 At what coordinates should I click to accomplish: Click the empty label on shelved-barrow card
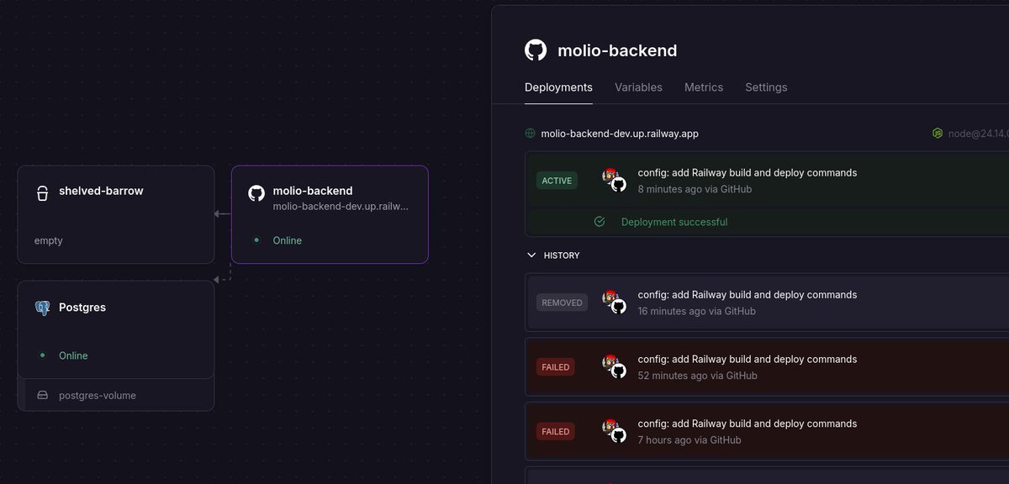(49, 241)
